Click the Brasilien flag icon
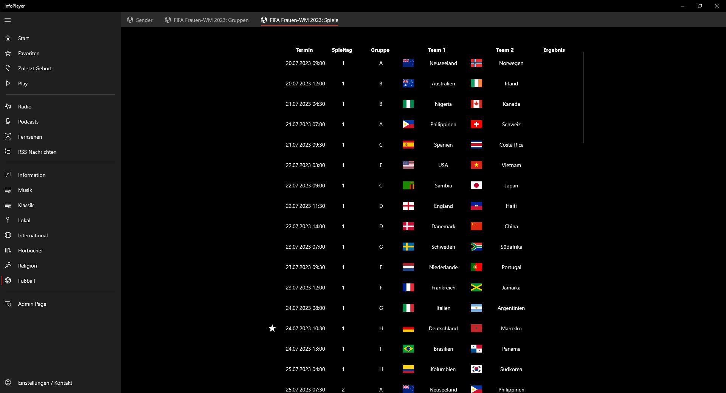 (408, 349)
